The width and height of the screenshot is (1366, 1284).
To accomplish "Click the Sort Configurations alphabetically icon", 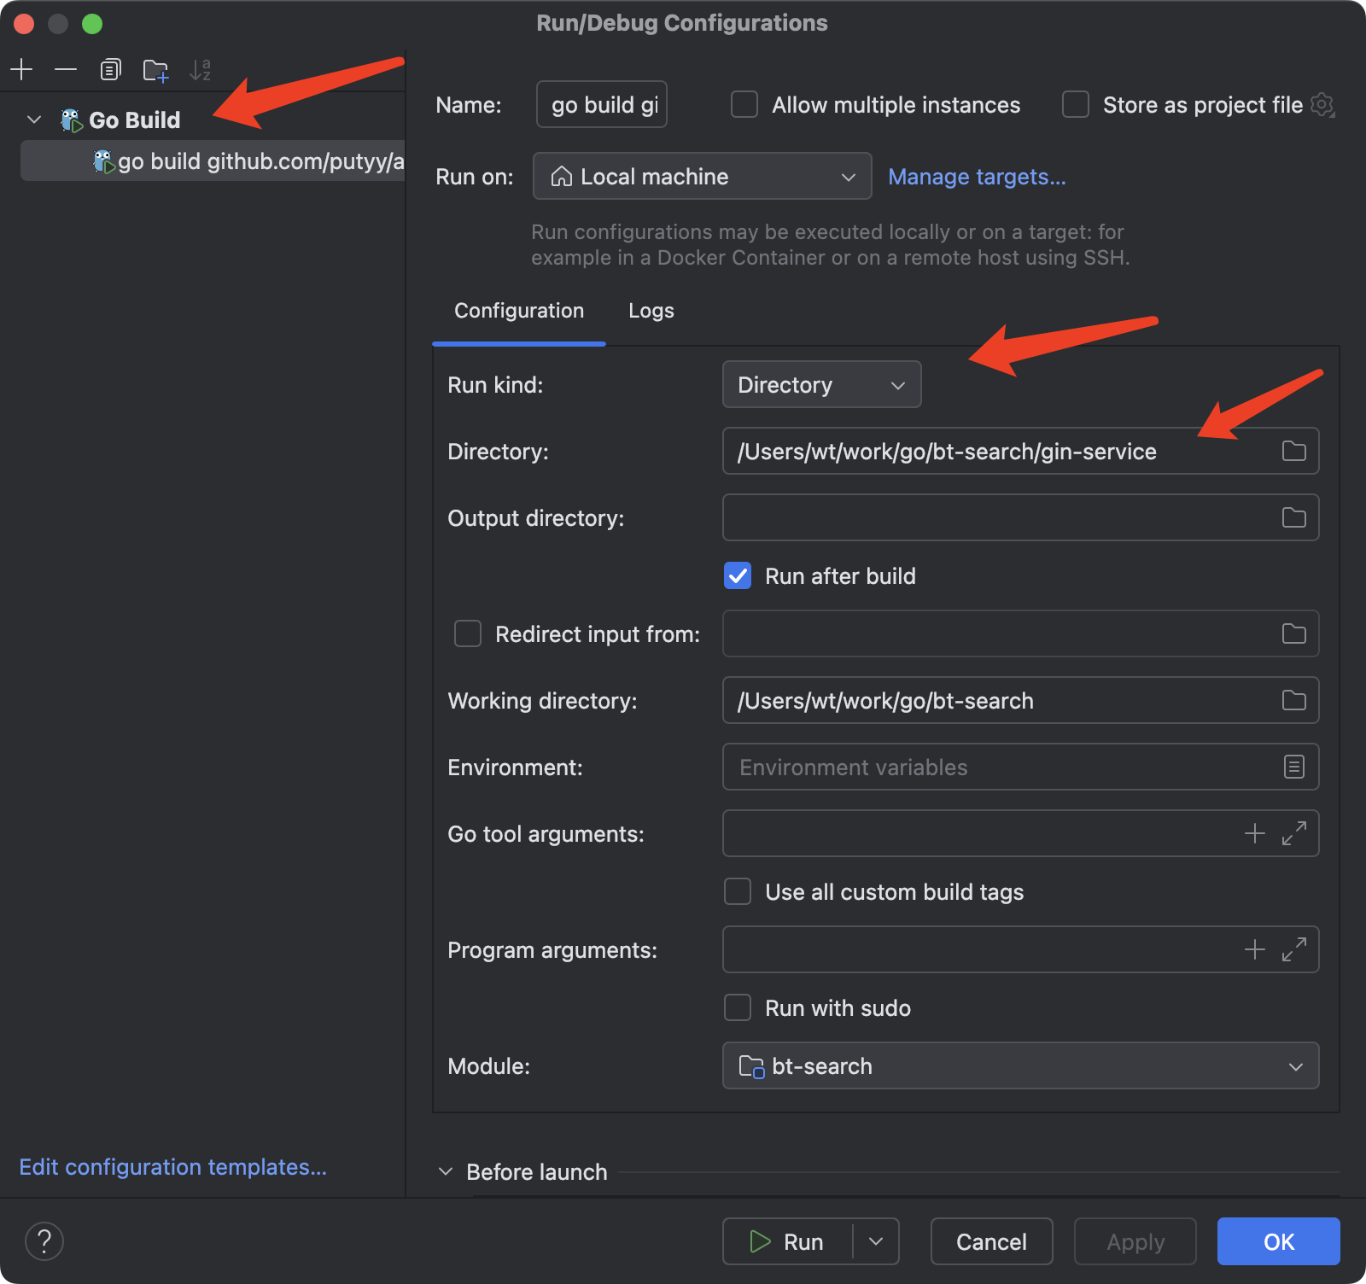I will 201,69.
